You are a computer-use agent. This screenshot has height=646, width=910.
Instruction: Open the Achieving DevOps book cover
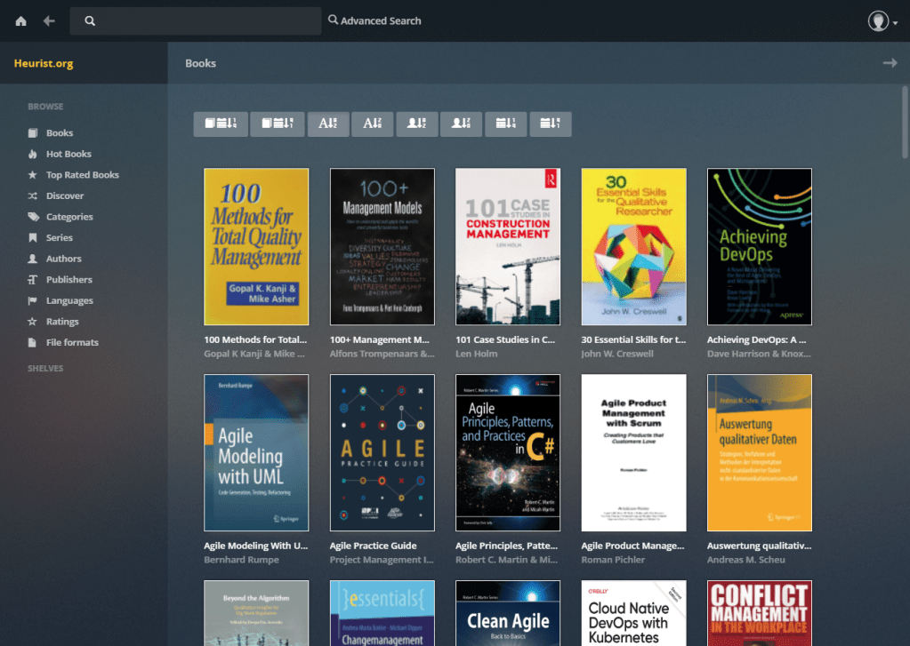point(759,246)
